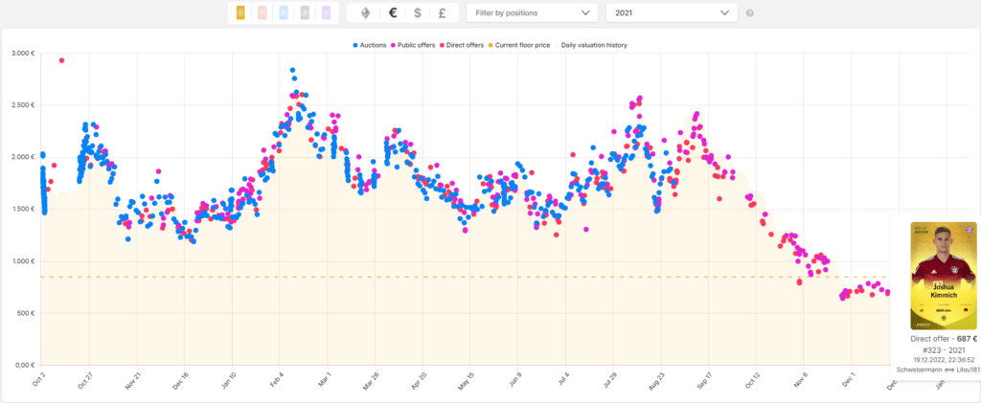Viewport: 981px width, 403px height.
Task: Click the 'Oct 2' x-axis date label
Action: [x=36, y=379]
